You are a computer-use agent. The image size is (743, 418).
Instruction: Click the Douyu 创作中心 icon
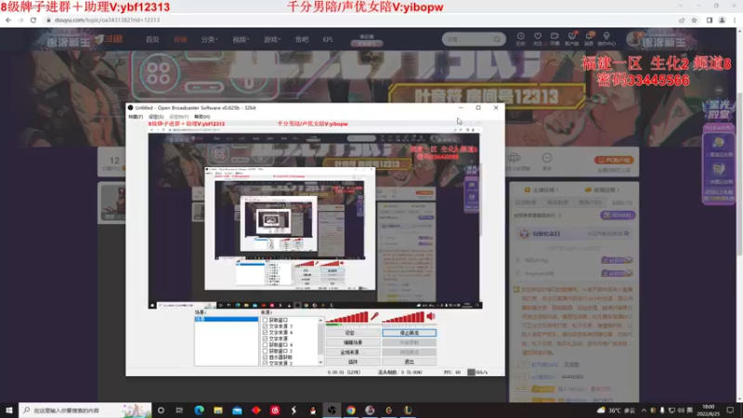click(x=606, y=39)
